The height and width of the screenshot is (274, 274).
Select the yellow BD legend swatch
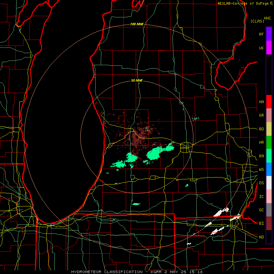tap(269, 129)
